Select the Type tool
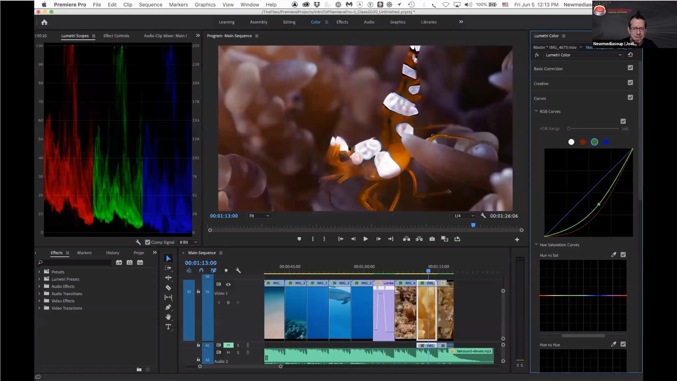Viewport: 677px width, 381px height. click(x=168, y=327)
